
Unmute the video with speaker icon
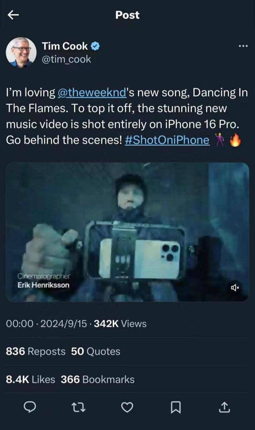click(x=234, y=288)
